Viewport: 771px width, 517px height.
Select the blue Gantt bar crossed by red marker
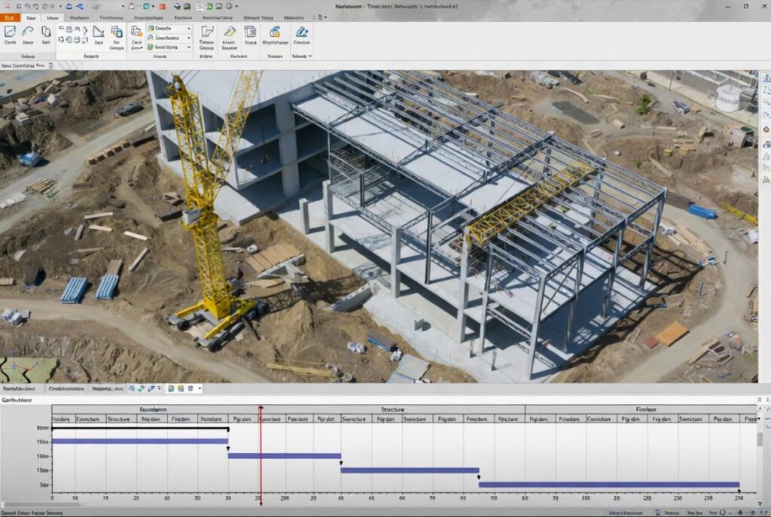(x=284, y=456)
